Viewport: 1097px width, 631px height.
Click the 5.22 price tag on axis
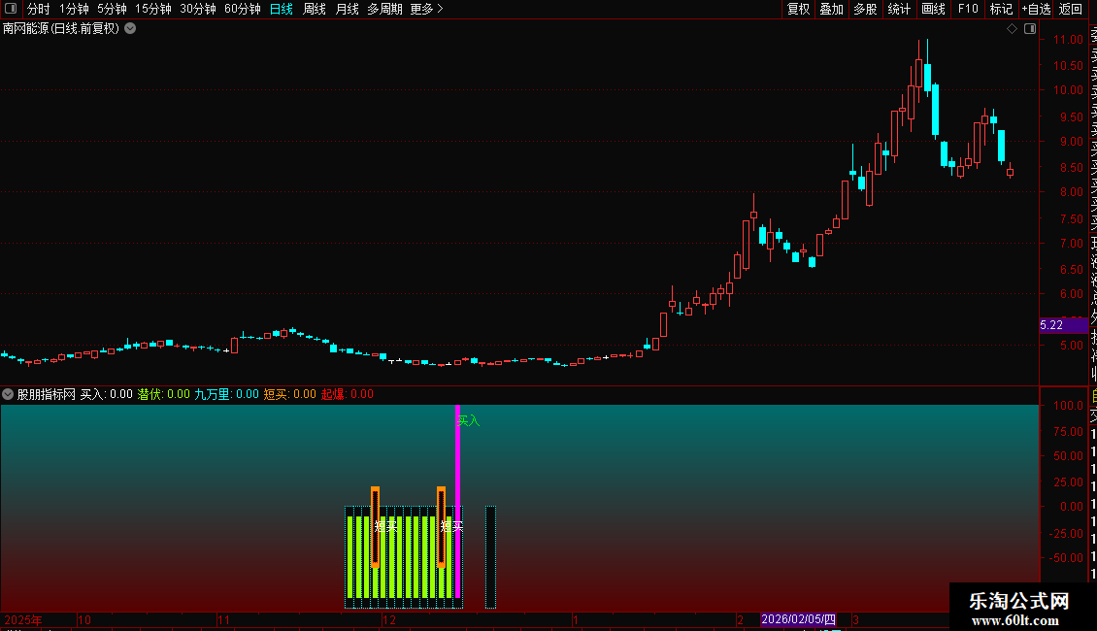coord(1063,325)
